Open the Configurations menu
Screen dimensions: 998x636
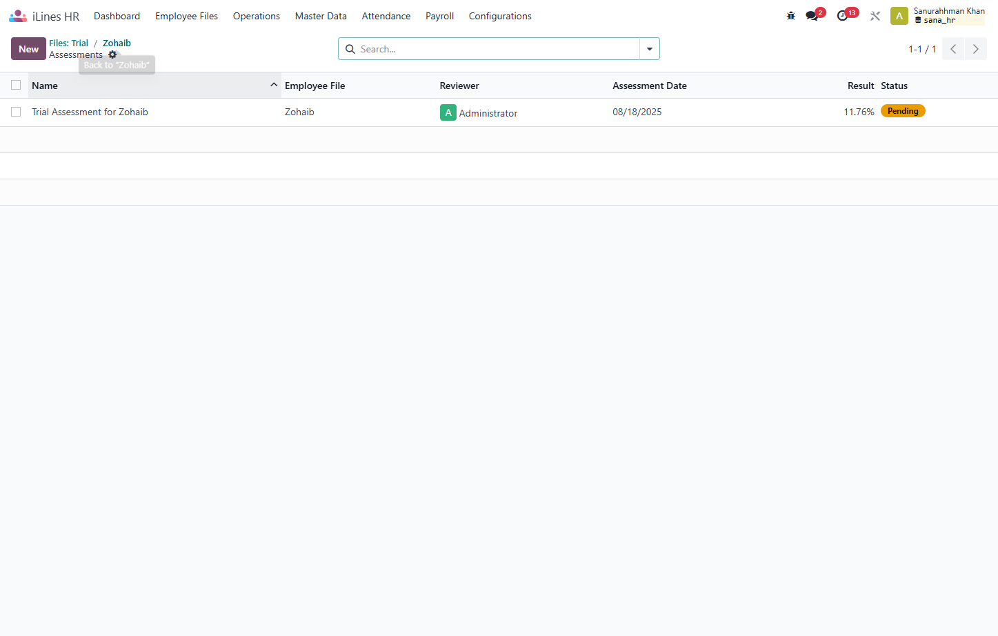[500, 16]
